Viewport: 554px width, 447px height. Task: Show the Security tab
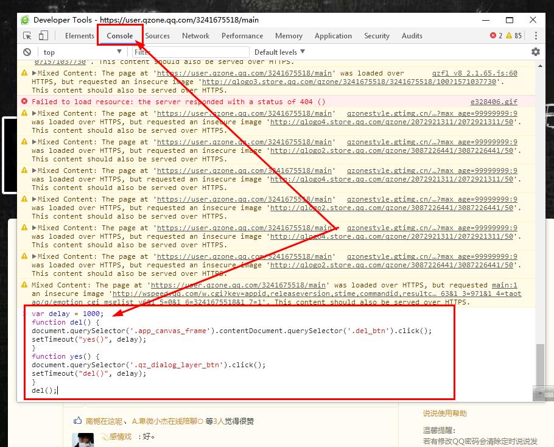coord(377,36)
